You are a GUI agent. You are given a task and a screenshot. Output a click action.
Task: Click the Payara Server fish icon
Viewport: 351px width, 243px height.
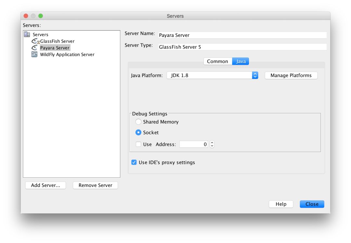pyautogui.click(x=34, y=48)
